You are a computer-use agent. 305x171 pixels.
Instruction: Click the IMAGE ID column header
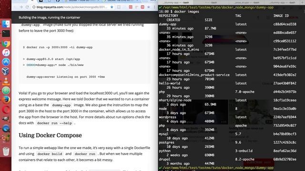point(281,16)
